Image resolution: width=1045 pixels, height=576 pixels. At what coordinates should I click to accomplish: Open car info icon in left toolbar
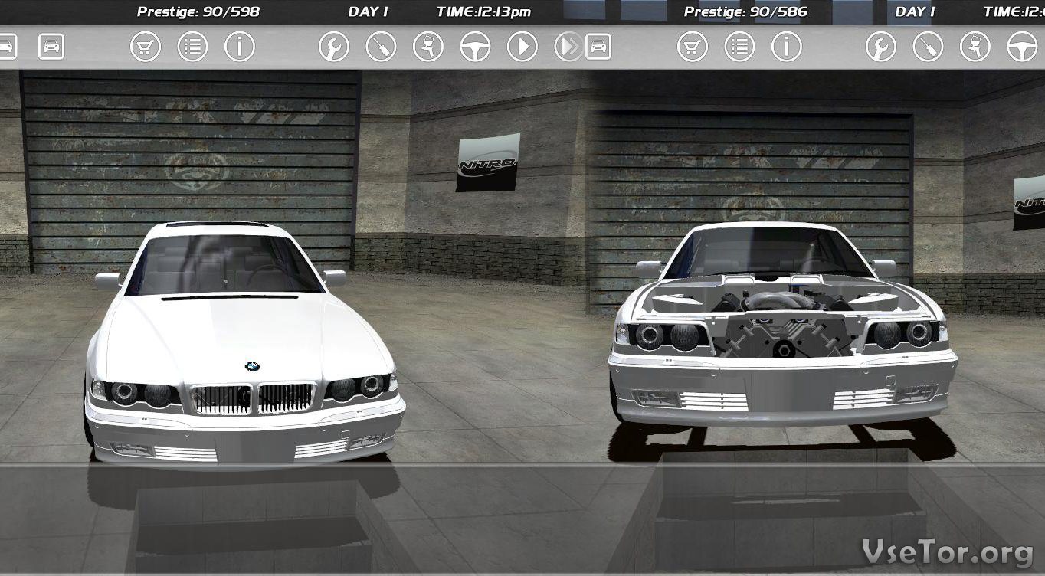pos(239,47)
